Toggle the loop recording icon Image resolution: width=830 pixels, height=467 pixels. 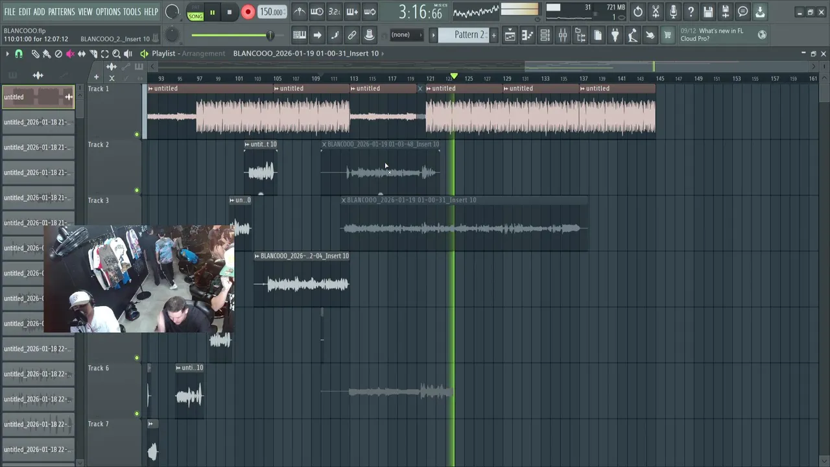click(369, 12)
